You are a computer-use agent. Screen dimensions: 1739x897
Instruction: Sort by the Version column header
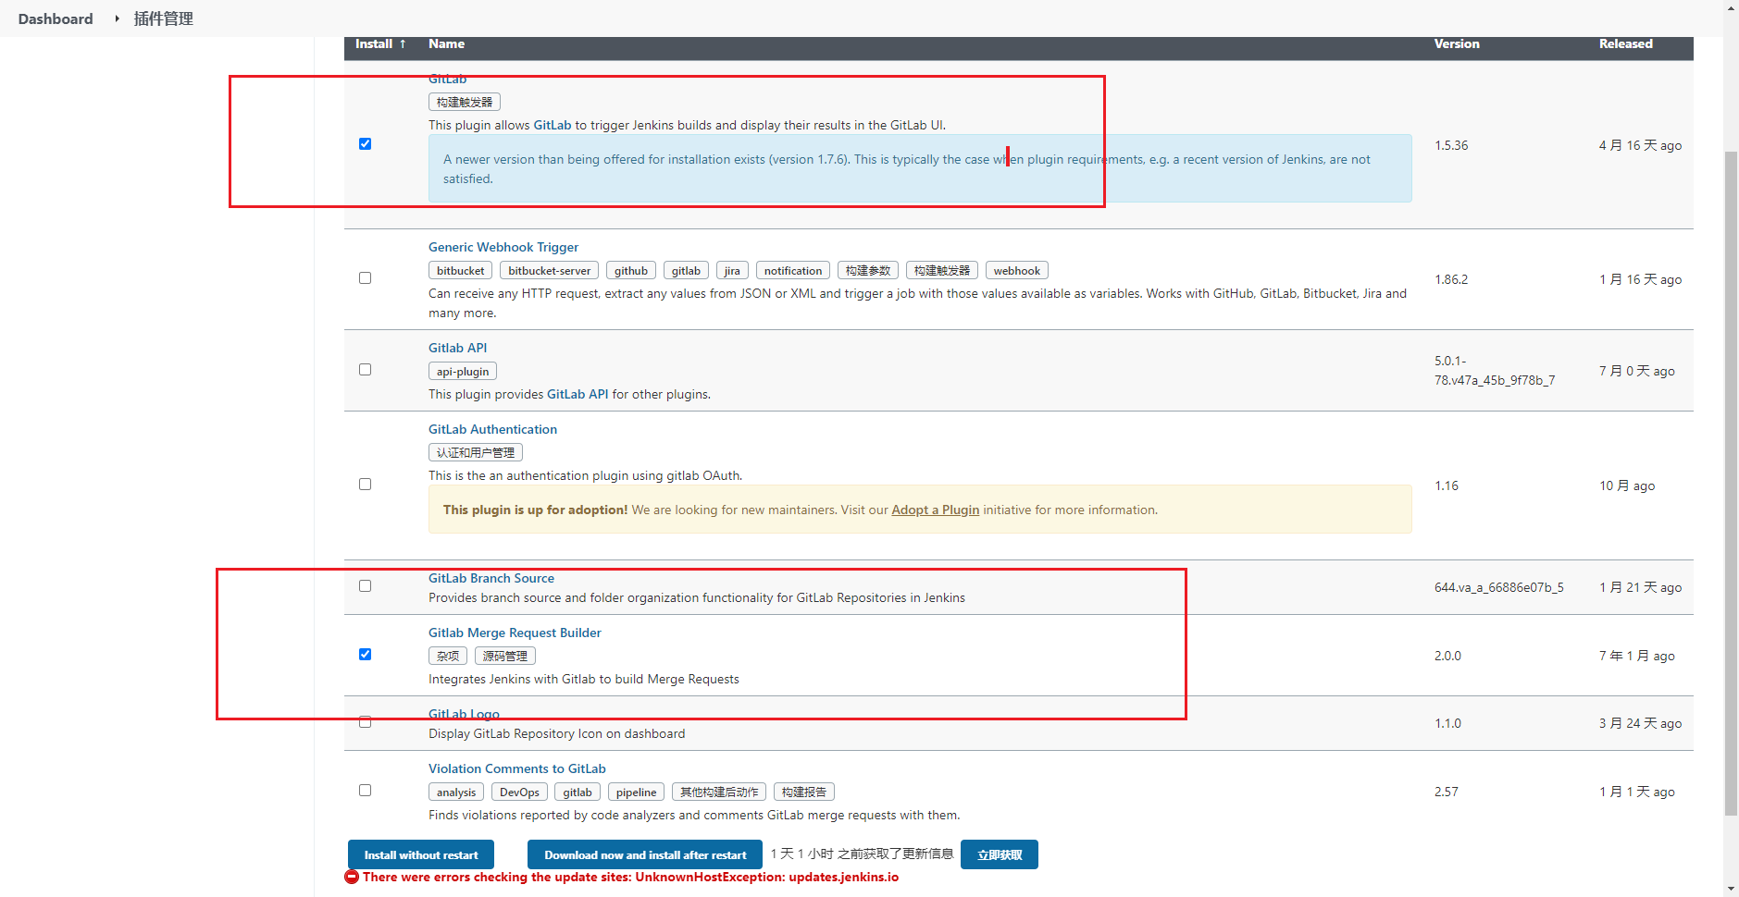[1457, 43]
